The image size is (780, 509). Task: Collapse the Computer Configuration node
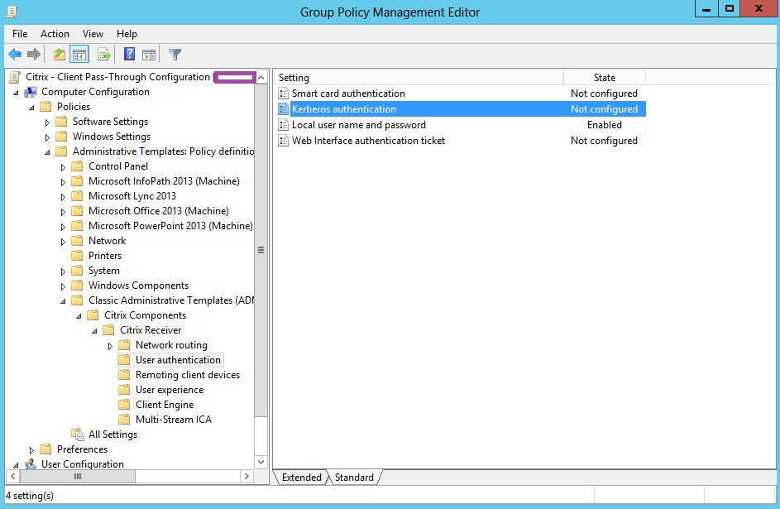[16, 93]
